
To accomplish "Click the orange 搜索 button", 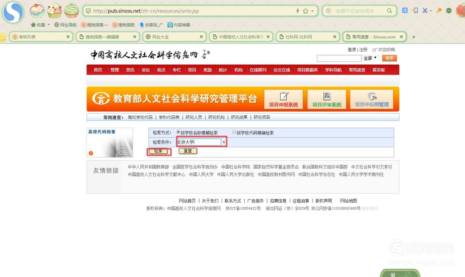I will click(389, 58).
